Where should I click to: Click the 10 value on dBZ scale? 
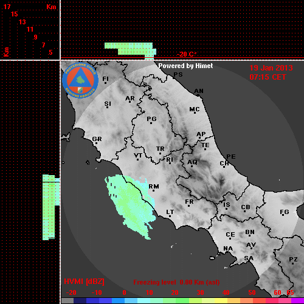(x=150, y=292)
